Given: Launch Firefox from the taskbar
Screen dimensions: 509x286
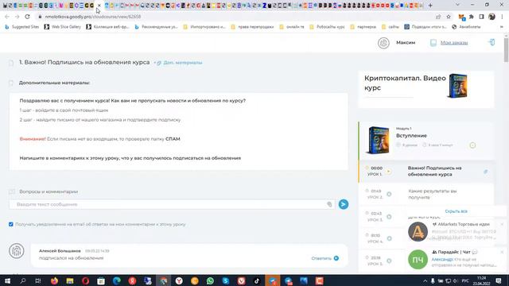Looking at the screenshot, I should click(54, 280).
